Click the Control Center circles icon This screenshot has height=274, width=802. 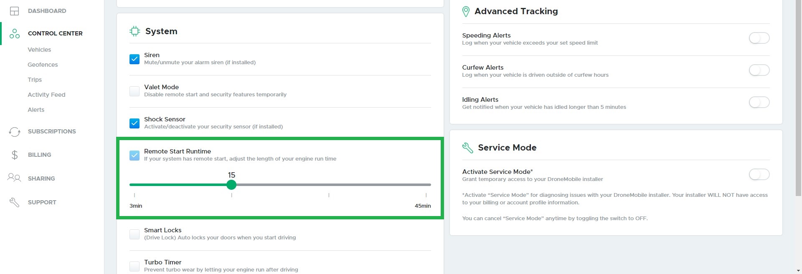coord(15,34)
